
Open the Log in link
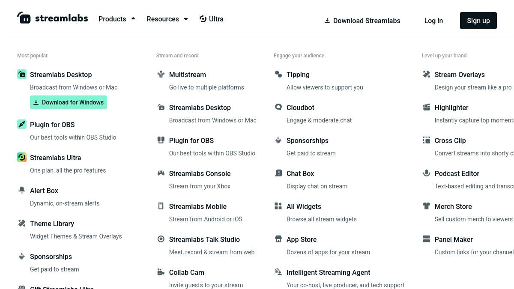tap(433, 21)
